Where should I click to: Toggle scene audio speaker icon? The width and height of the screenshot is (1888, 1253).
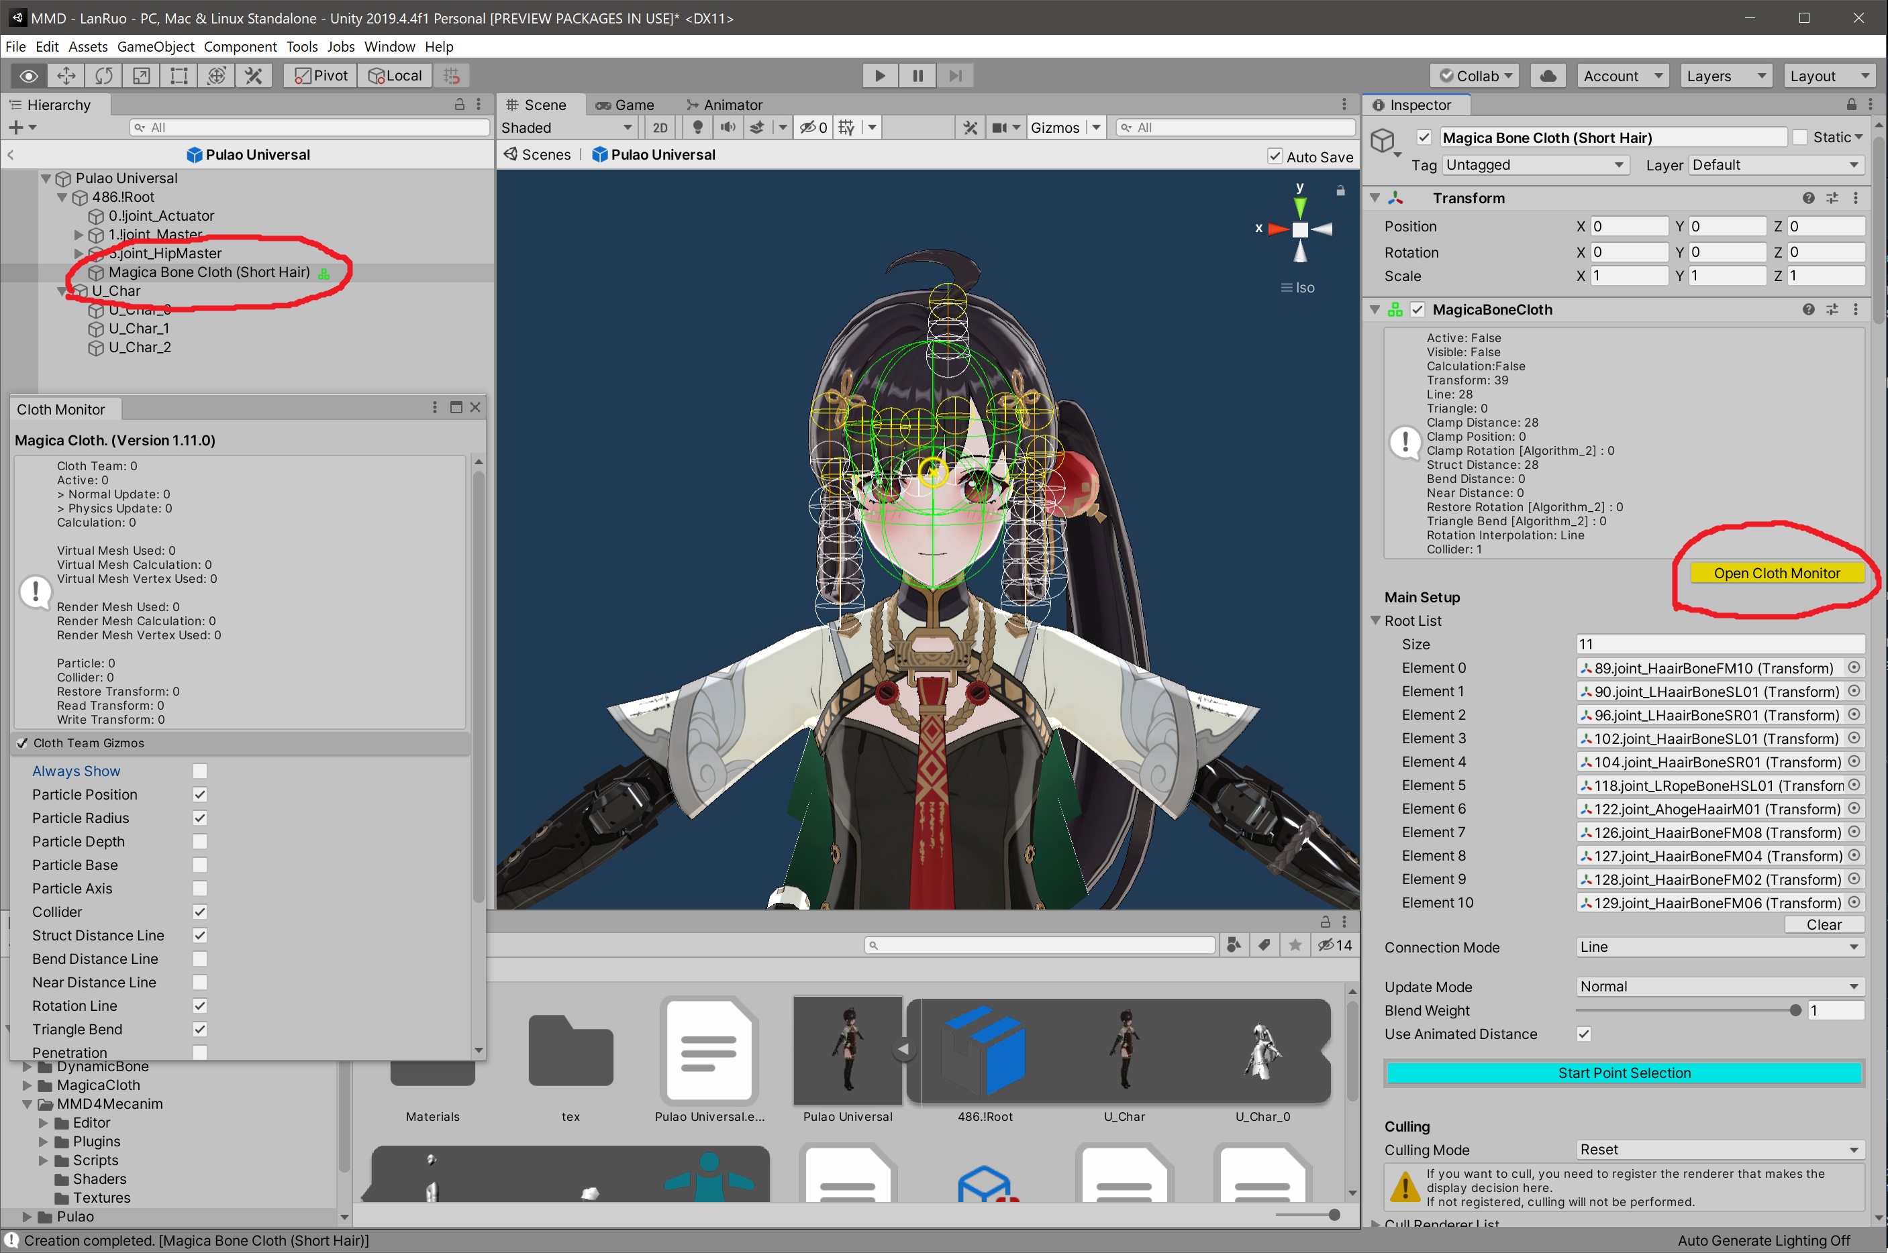727,128
